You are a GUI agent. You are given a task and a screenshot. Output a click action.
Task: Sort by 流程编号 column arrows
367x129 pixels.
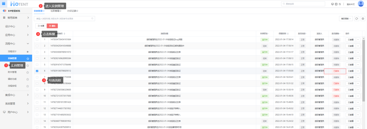click(64, 34)
